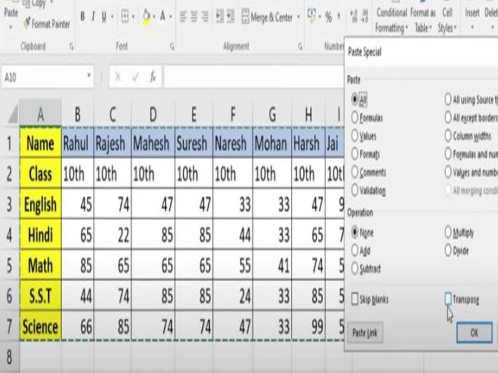Select the Subtract operation

coord(355,269)
